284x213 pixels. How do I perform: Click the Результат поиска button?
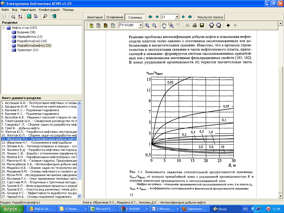point(210,17)
